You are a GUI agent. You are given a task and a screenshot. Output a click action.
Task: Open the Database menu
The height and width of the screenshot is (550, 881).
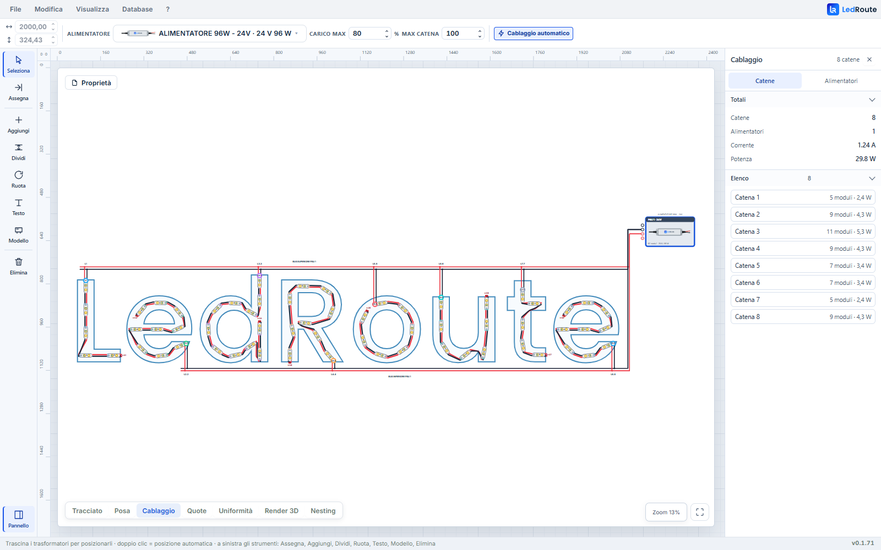[x=137, y=9]
